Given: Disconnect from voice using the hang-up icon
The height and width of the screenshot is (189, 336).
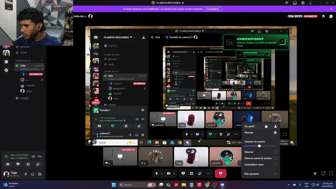Looking at the screenshot, I should (x=40, y=156).
